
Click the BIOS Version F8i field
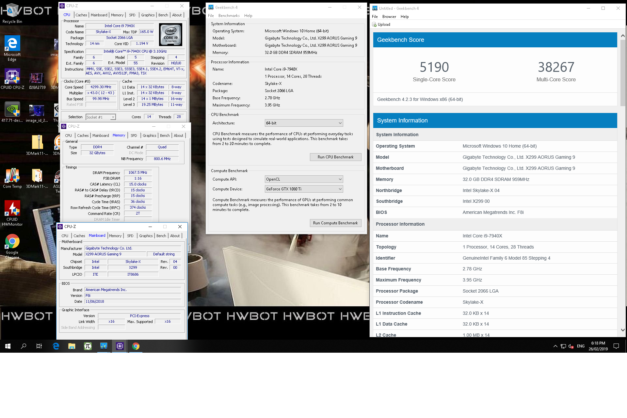[133, 296]
